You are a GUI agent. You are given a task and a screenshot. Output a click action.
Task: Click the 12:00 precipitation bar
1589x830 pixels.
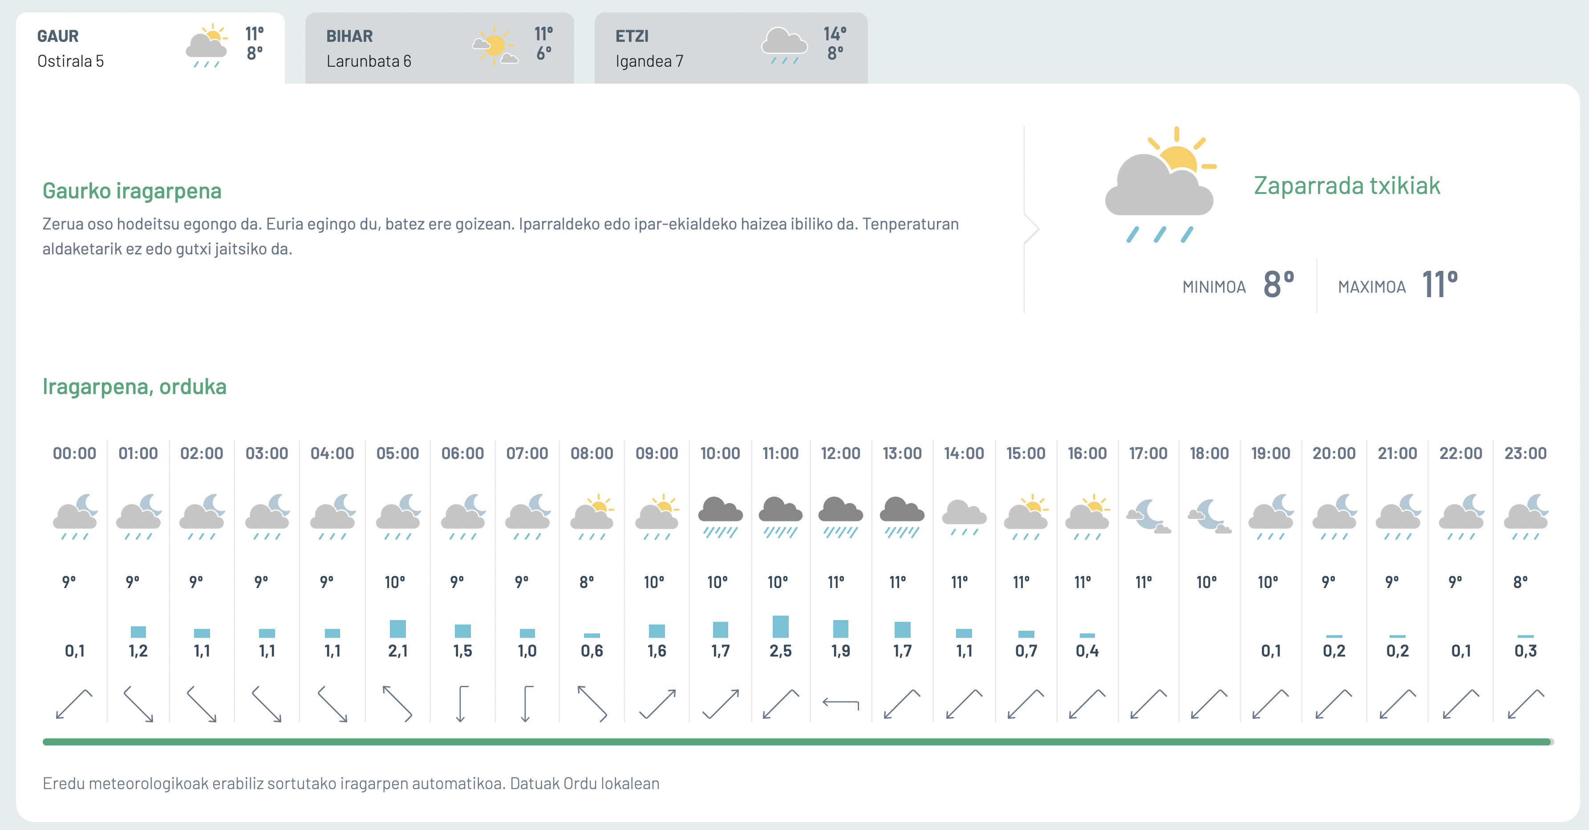(841, 629)
